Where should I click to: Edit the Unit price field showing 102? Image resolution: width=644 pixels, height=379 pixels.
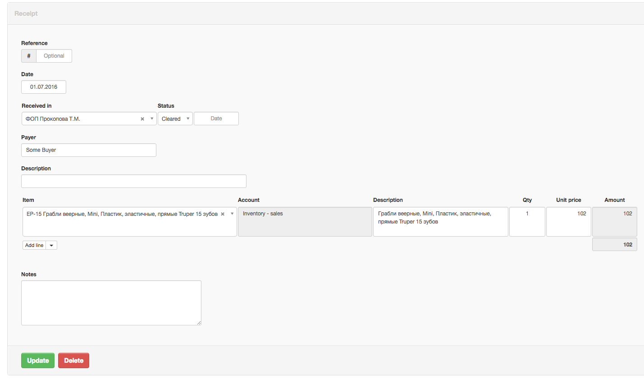click(x=569, y=222)
